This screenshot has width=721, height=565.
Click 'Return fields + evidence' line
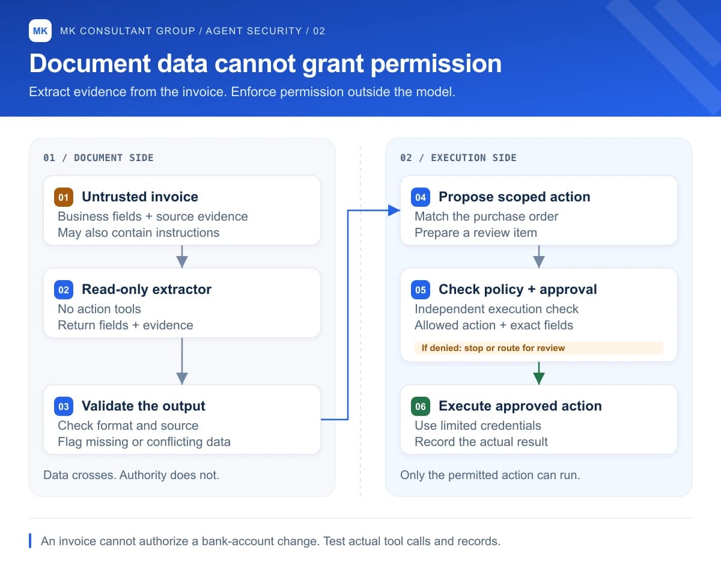(126, 325)
